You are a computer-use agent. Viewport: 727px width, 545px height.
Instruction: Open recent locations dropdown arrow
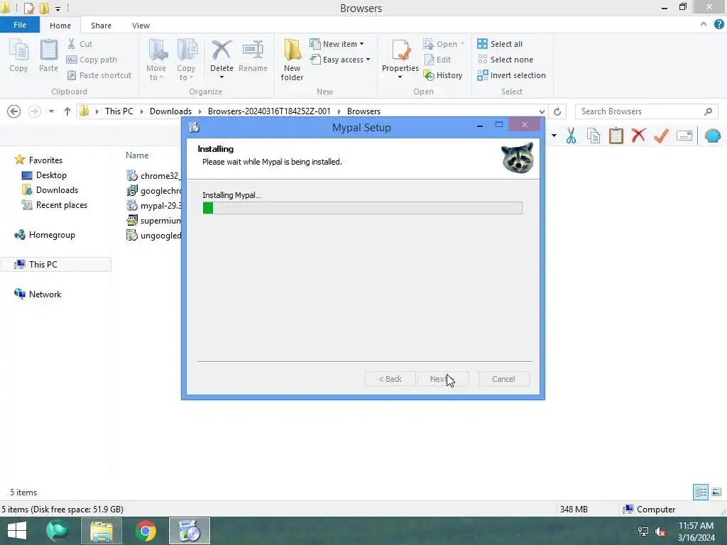coord(51,111)
